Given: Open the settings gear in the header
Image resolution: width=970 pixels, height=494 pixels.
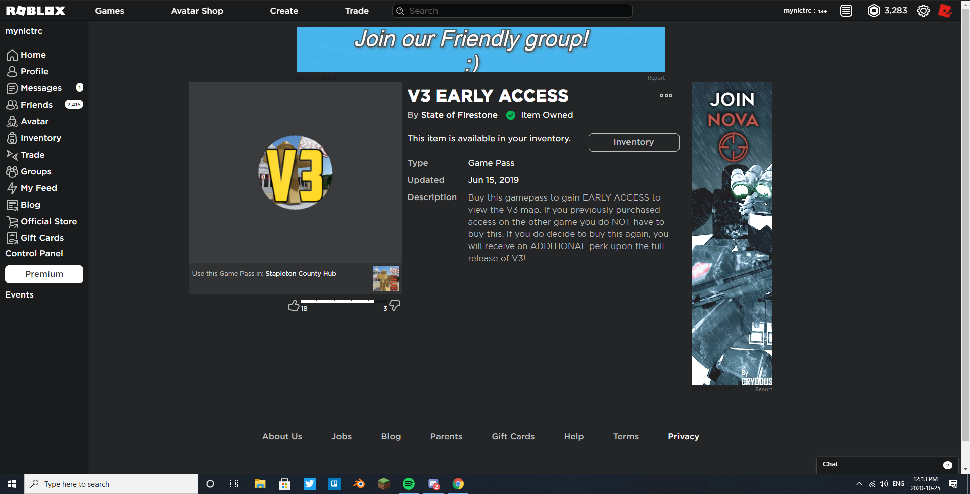Looking at the screenshot, I should [x=924, y=11].
